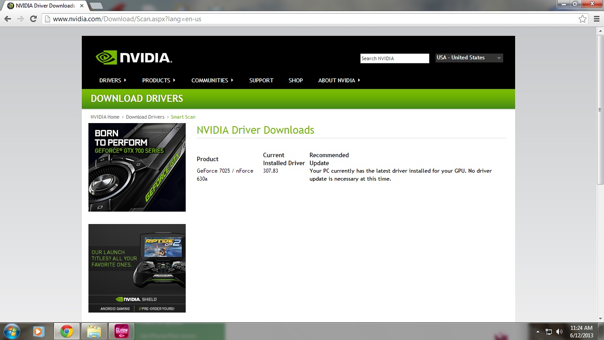Image resolution: width=604 pixels, height=340 pixels.
Task: Open the GeForce GTX 700 Series banner
Action: tap(137, 167)
